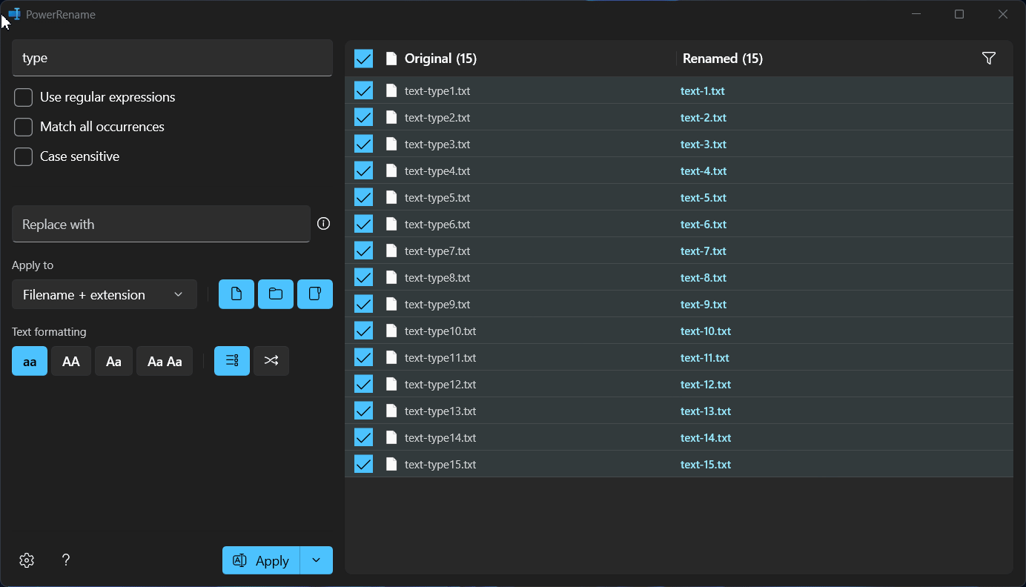Viewport: 1026px width, 587px height.
Task: Select text-type4.txt original name
Action: point(437,170)
